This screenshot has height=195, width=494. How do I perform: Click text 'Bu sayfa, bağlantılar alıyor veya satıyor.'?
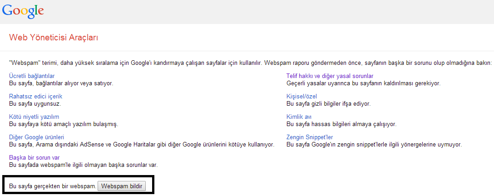click(61, 83)
